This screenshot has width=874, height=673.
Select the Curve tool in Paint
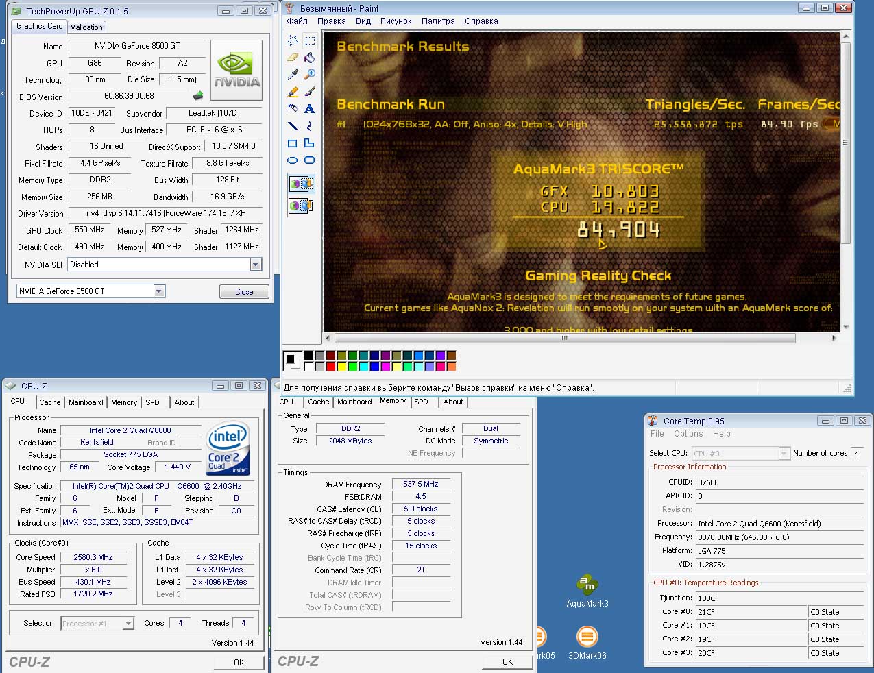[310, 125]
